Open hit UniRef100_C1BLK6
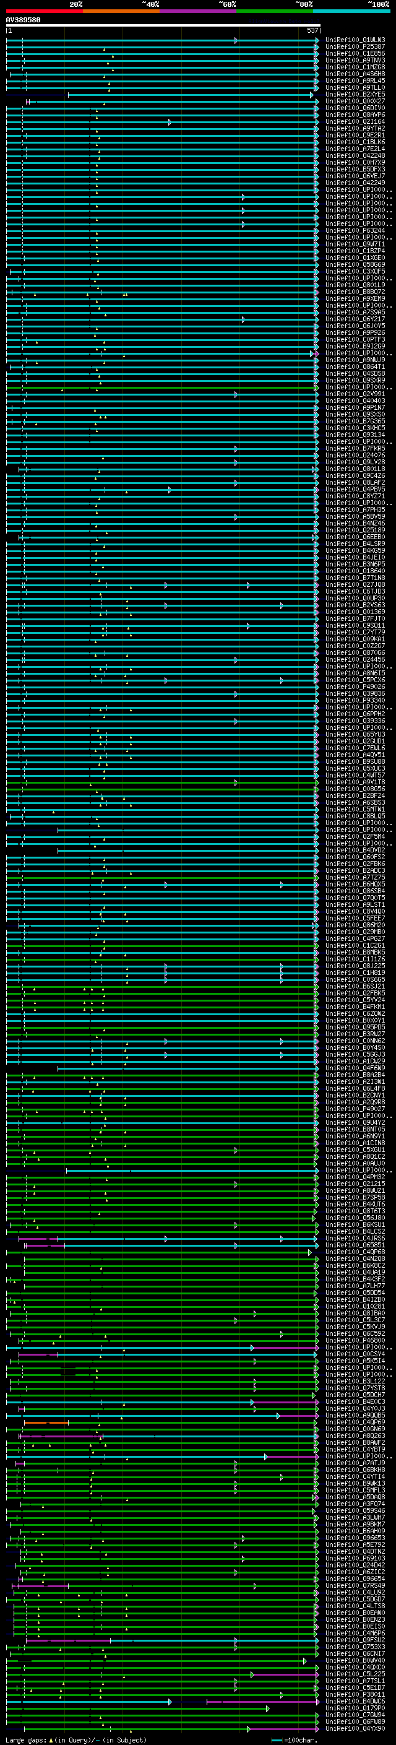 point(355,143)
